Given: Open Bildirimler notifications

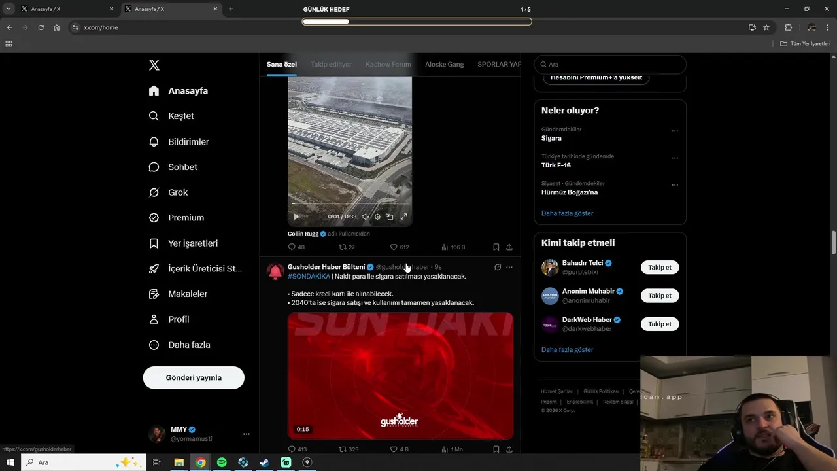Looking at the screenshot, I should [x=179, y=142].
